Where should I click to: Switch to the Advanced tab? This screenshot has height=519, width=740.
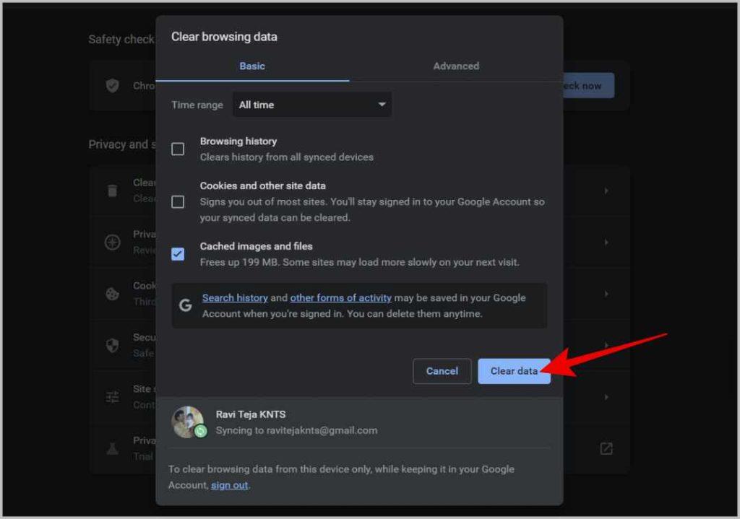pos(456,66)
